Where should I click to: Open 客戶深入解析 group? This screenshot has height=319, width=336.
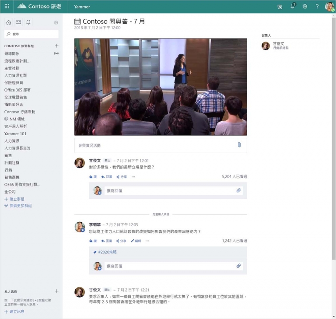coord(16,126)
